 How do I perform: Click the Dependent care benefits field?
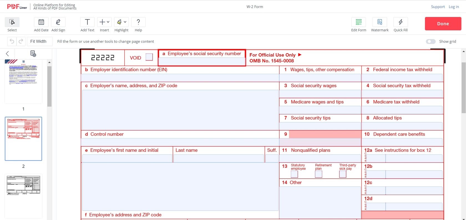tap(402, 142)
